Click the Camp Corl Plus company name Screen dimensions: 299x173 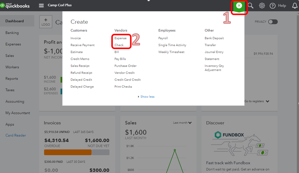click(x=60, y=5)
